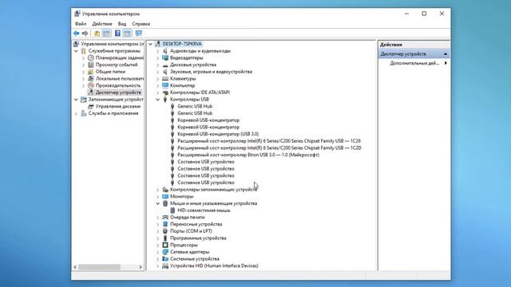Select Общие папки in left tree
This screenshot has height=287, width=511.
(110, 72)
